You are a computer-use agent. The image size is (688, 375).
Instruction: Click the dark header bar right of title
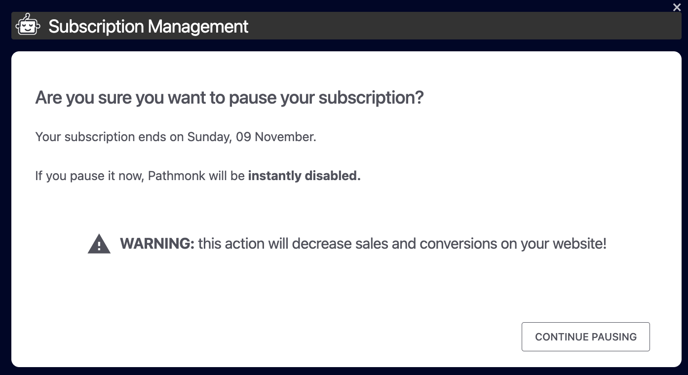pyautogui.click(x=444, y=26)
